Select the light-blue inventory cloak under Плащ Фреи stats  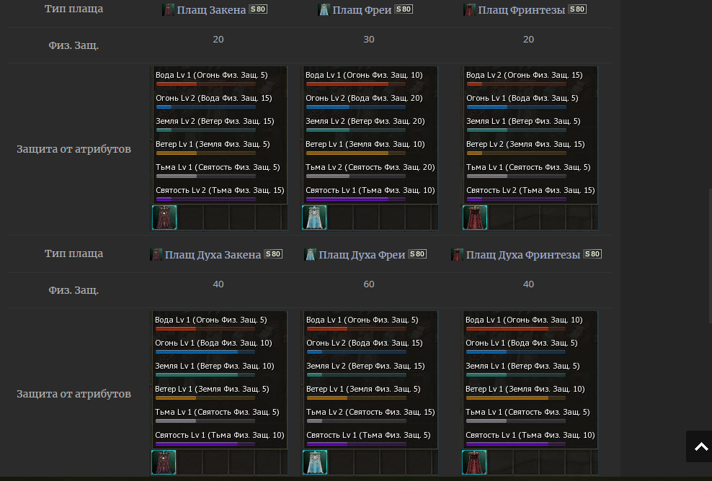click(x=314, y=217)
